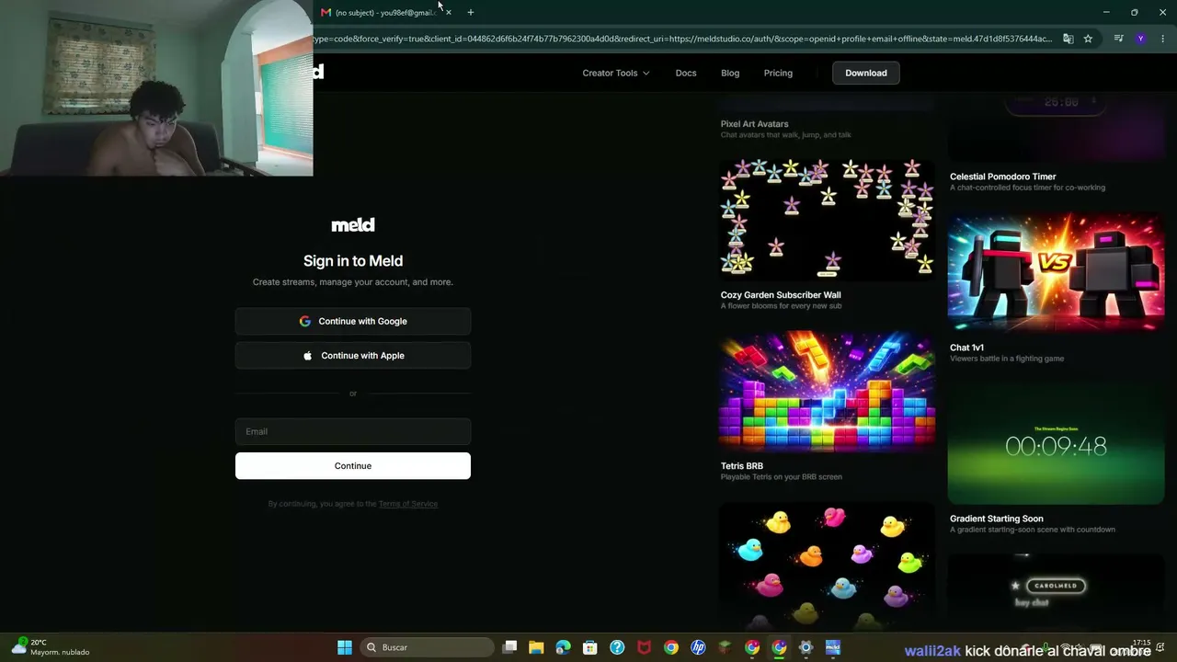1177x662 pixels.
Task: Open the Terms of Service link
Action: pos(408,504)
